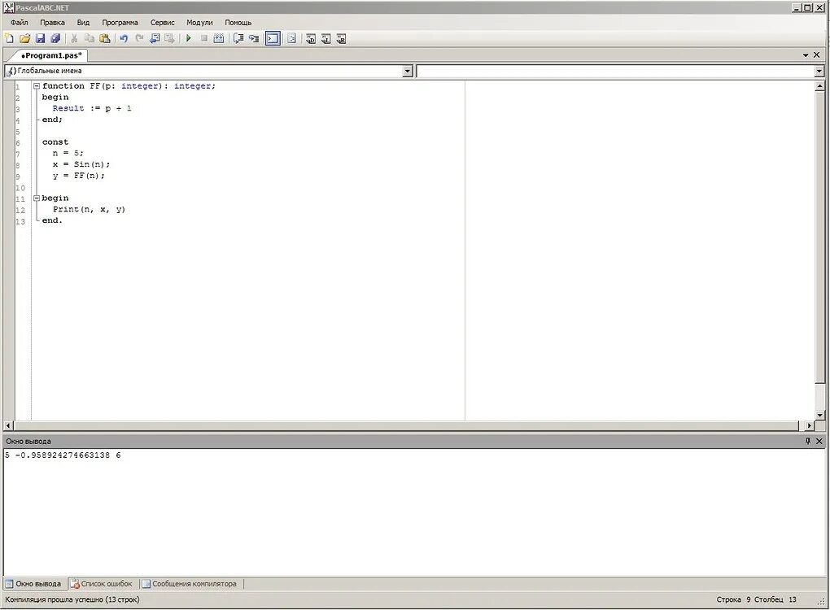Click the 'x = Sin(n);' code line

coord(81,164)
